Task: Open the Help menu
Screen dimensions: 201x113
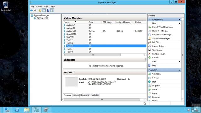Action: point(52,7)
